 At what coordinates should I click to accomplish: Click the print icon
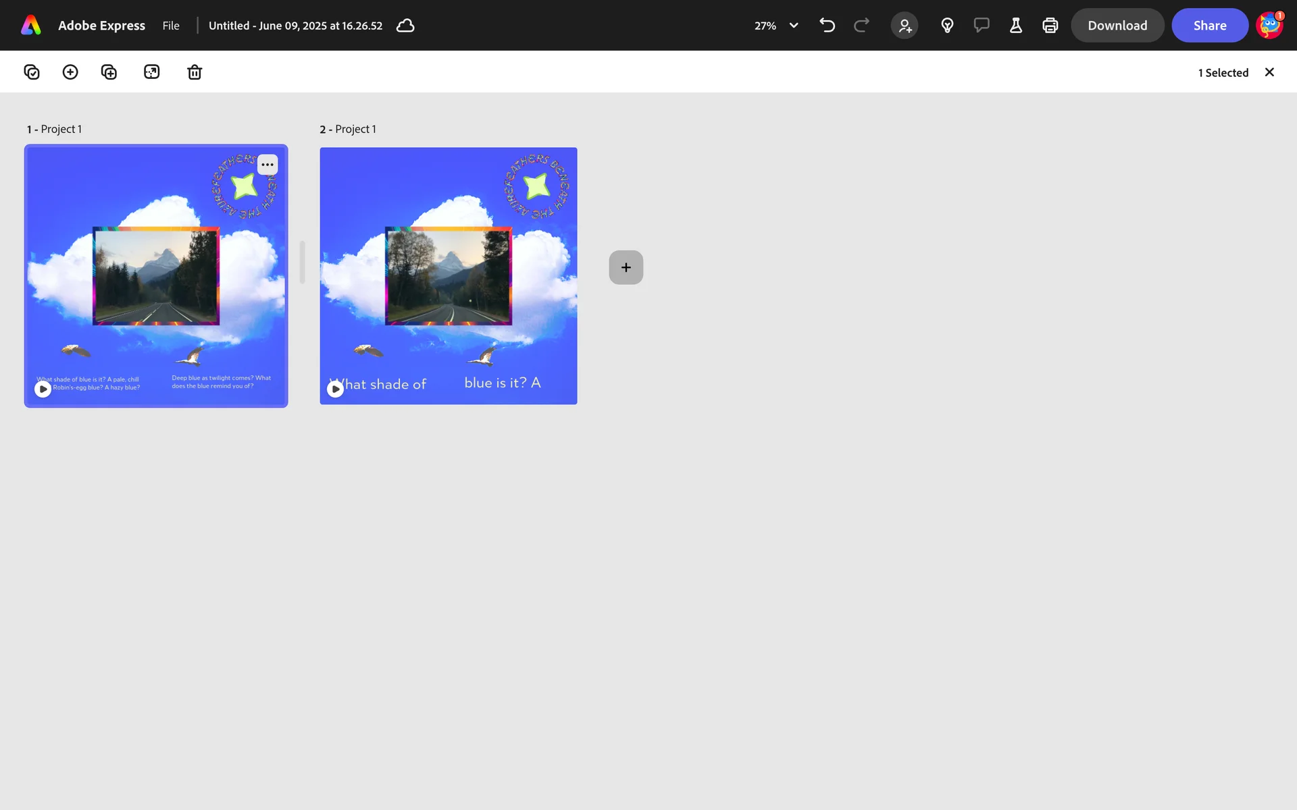click(x=1050, y=26)
